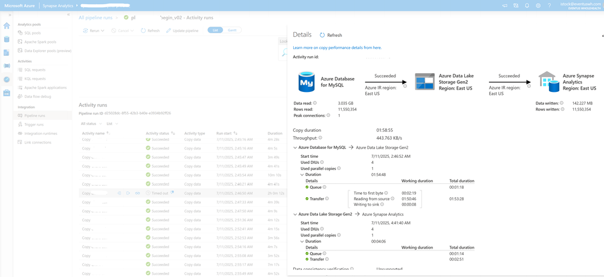Open Apache Spark pools menu item
The height and width of the screenshot is (277, 604).
coord(40,42)
